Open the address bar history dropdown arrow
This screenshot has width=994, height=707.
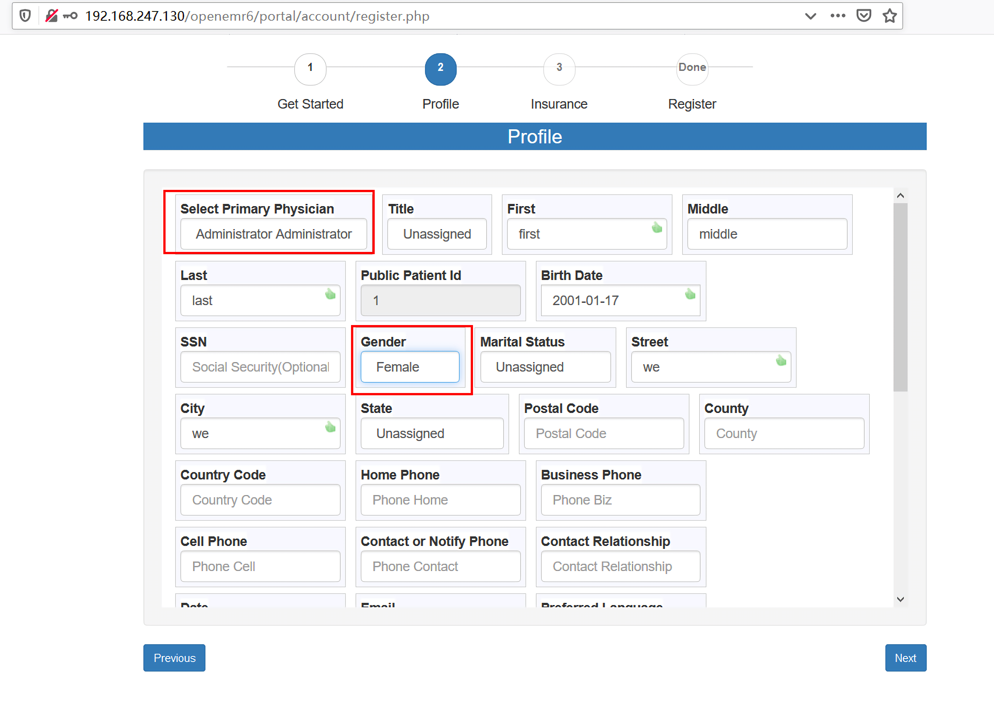pyautogui.click(x=810, y=16)
